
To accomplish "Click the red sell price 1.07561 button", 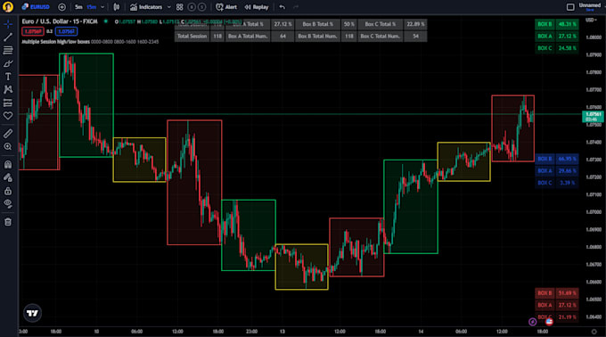I will (33, 31).
